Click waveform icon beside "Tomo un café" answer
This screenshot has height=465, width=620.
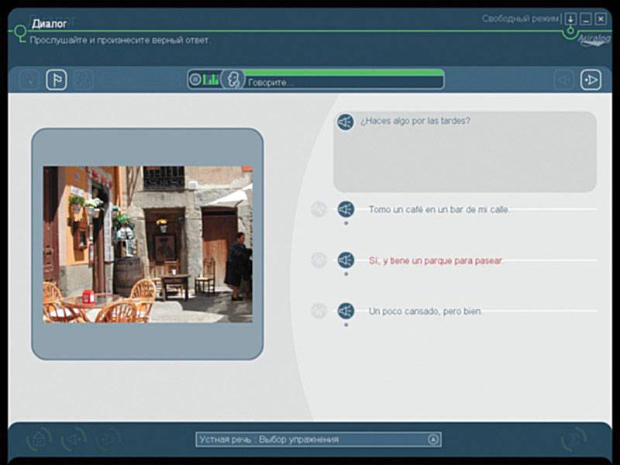tap(319, 209)
